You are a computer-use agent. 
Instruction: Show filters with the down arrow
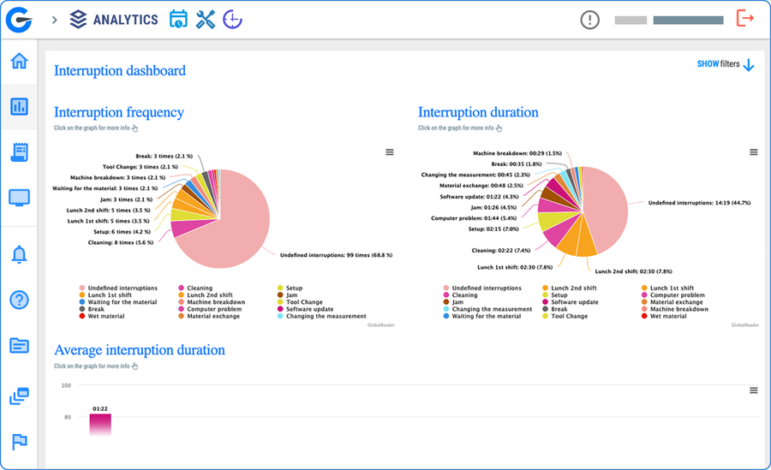pyautogui.click(x=726, y=64)
